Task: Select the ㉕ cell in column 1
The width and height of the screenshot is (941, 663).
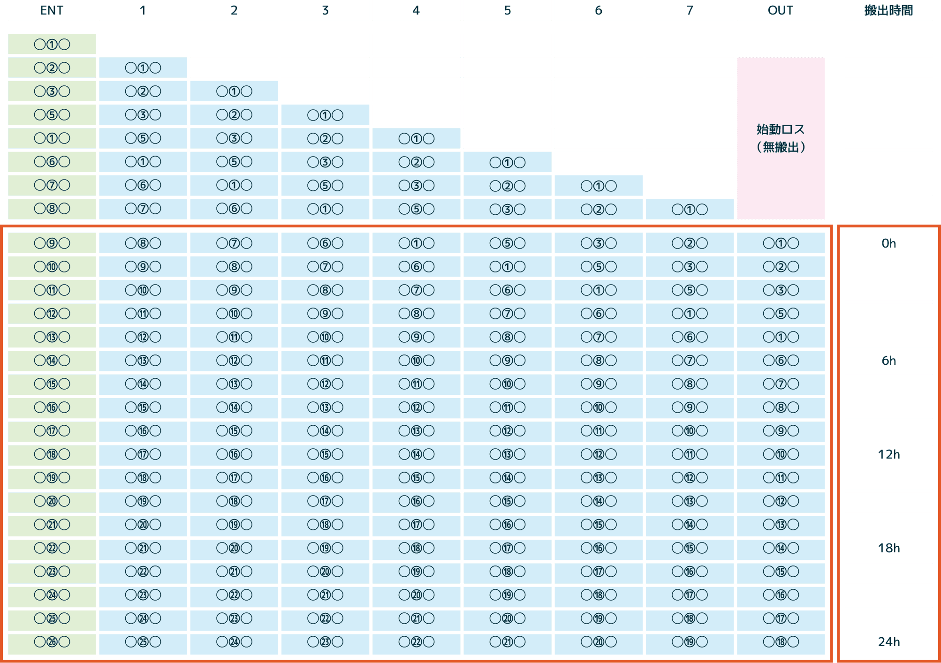Action: 143,644
